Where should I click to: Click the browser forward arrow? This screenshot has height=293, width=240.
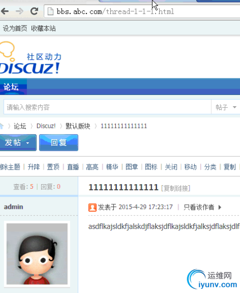(20, 11)
